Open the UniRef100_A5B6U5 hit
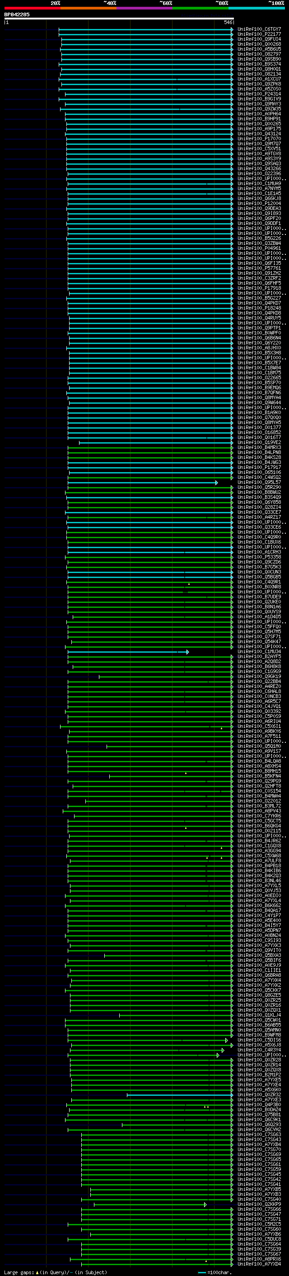The height and width of the screenshot is (1276, 289). tap(259, 49)
